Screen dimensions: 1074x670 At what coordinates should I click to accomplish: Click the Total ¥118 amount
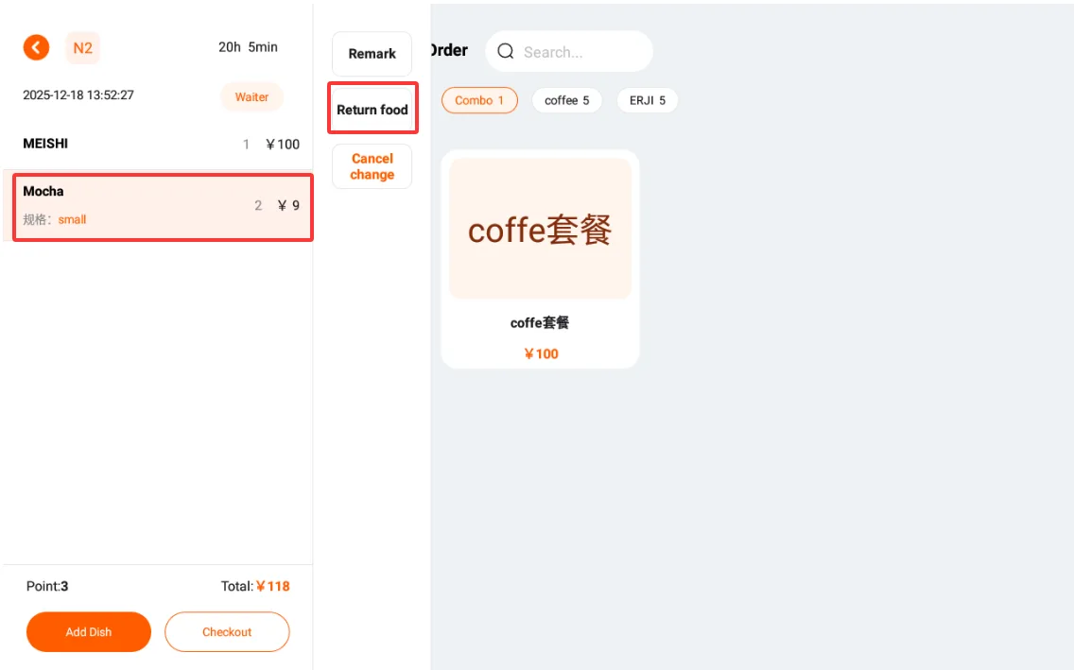pos(255,586)
